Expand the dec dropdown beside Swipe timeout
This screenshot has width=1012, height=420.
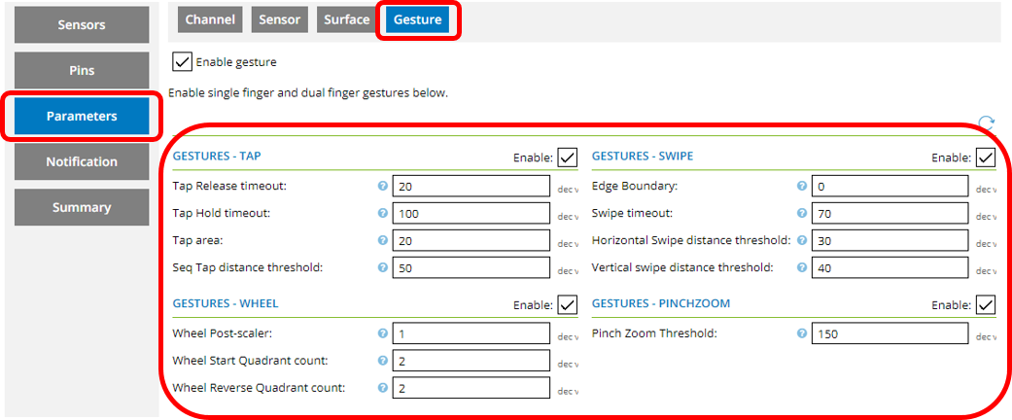click(x=986, y=214)
